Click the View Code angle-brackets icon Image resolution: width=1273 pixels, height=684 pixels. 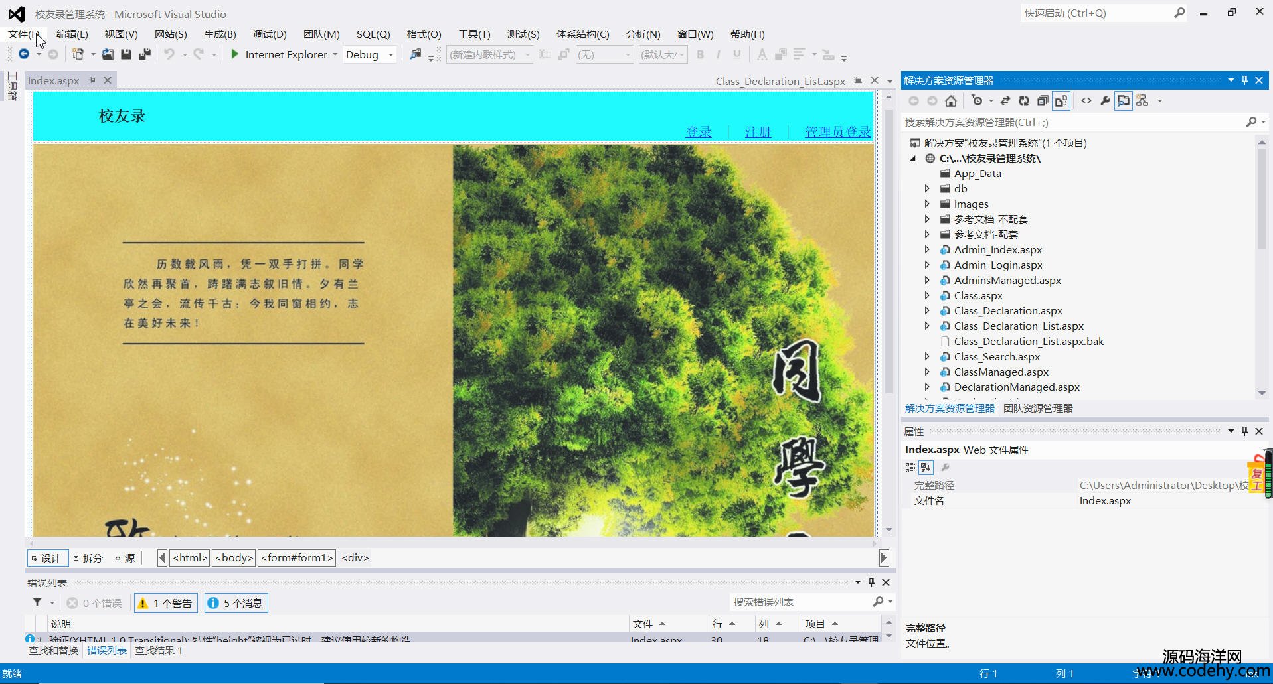pos(1086,101)
